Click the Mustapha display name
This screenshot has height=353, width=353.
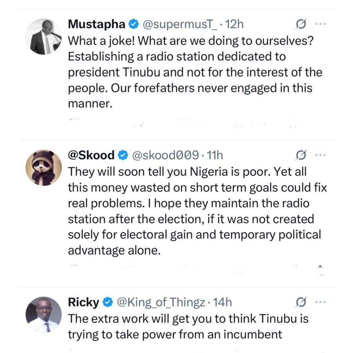[97, 24]
